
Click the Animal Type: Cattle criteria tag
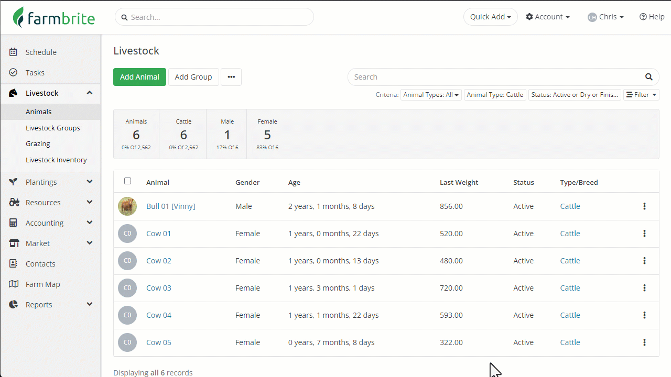click(x=495, y=95)
